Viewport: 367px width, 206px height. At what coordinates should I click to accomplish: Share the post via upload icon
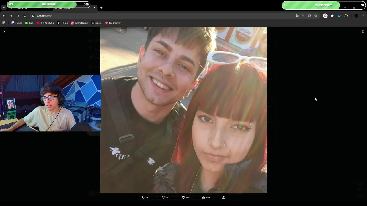coord(224,197)
